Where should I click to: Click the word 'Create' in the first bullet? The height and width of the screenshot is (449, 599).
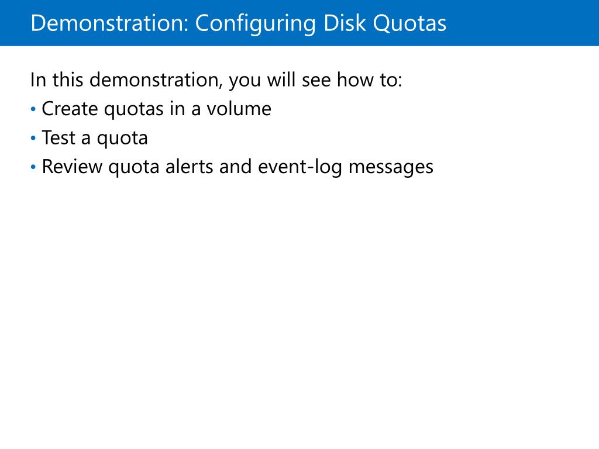point(70,109)
